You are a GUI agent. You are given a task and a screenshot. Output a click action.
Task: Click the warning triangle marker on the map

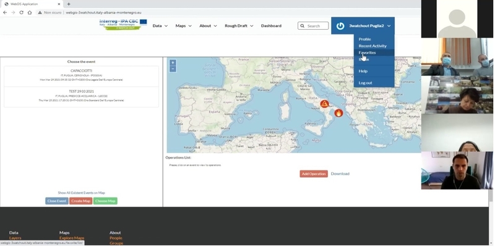tap(324, 104)
